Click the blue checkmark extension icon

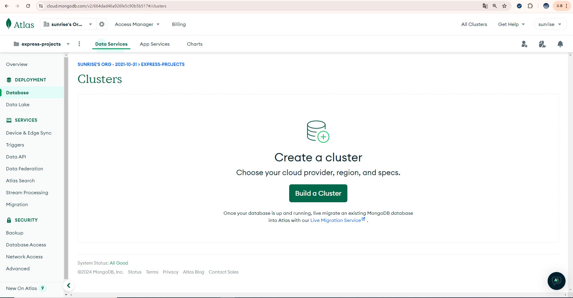tap(519, 6)
